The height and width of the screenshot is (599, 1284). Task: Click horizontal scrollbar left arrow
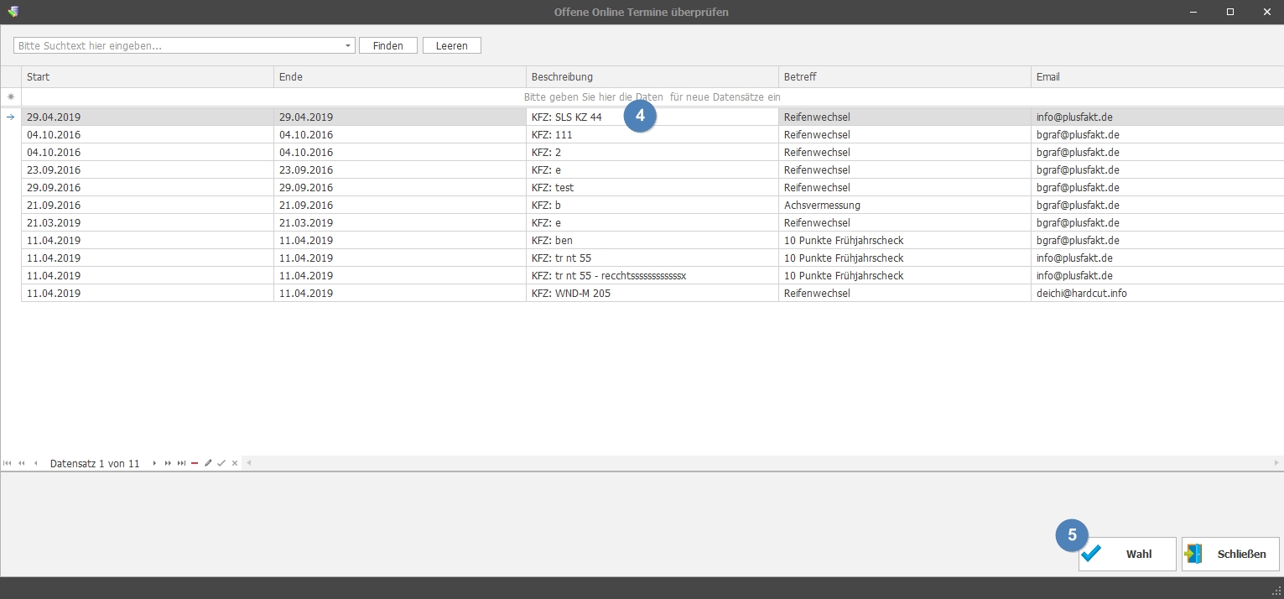(248, 463)
